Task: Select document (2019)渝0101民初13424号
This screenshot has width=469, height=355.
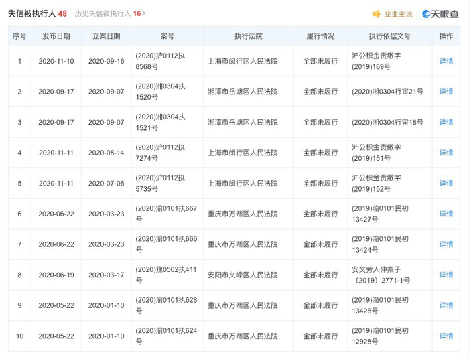Action: [380, 244]
